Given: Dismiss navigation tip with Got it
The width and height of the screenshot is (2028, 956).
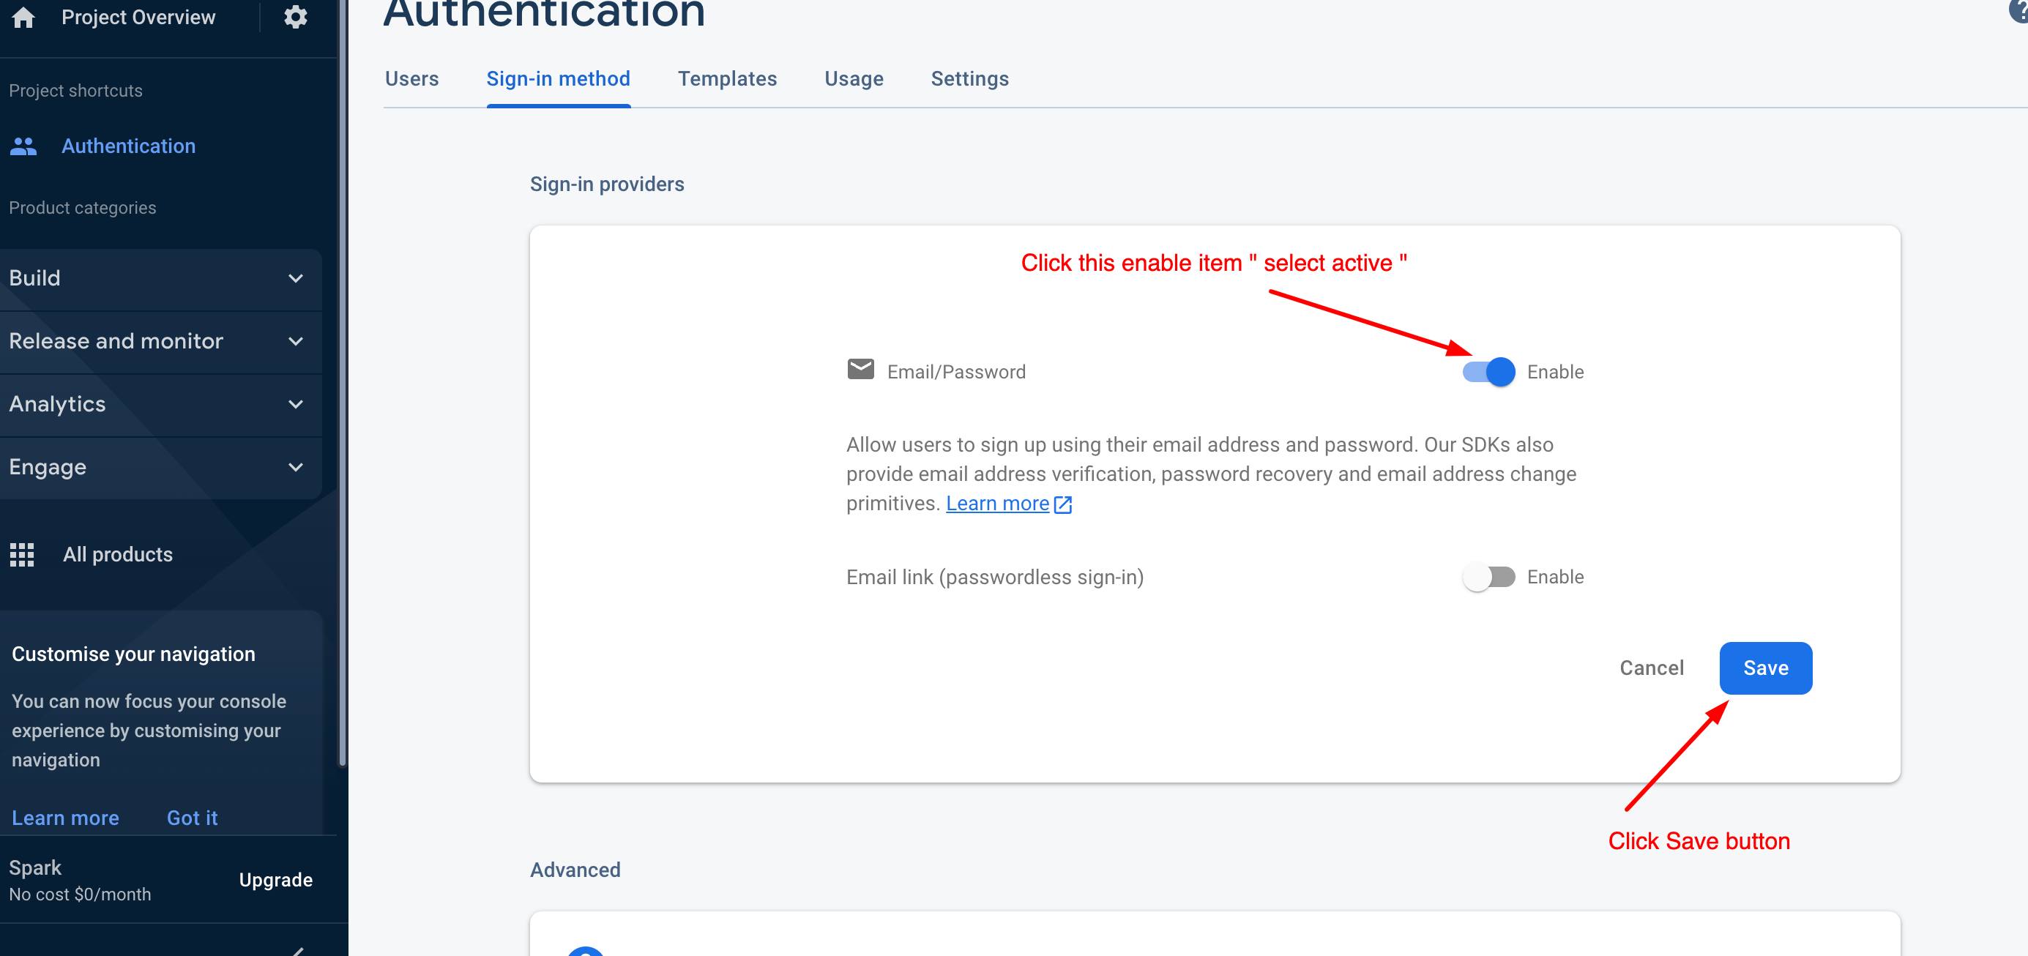Looking at the screenshot, I should pos(192,818).
